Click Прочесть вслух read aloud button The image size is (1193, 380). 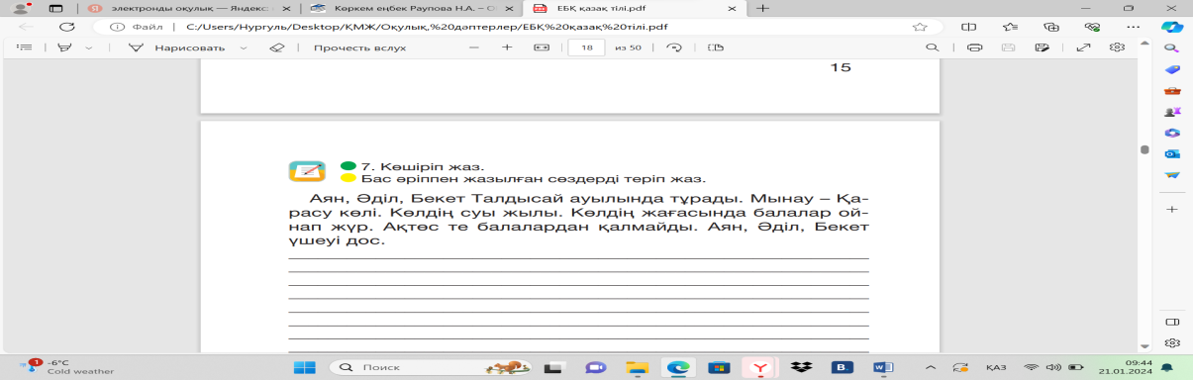tap(359, 47)
